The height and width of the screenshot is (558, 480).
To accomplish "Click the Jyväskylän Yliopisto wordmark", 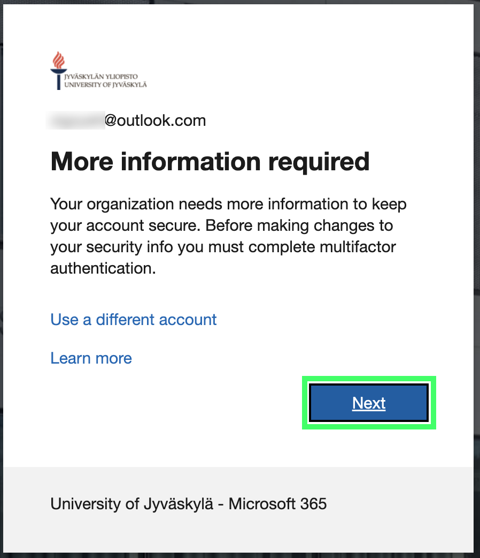I will pyautogui.click(x=101, y=77).
